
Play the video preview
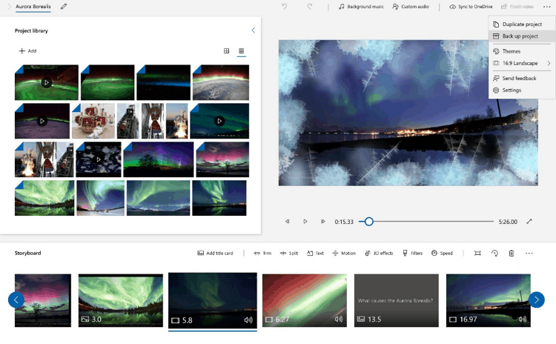point(305,222)
